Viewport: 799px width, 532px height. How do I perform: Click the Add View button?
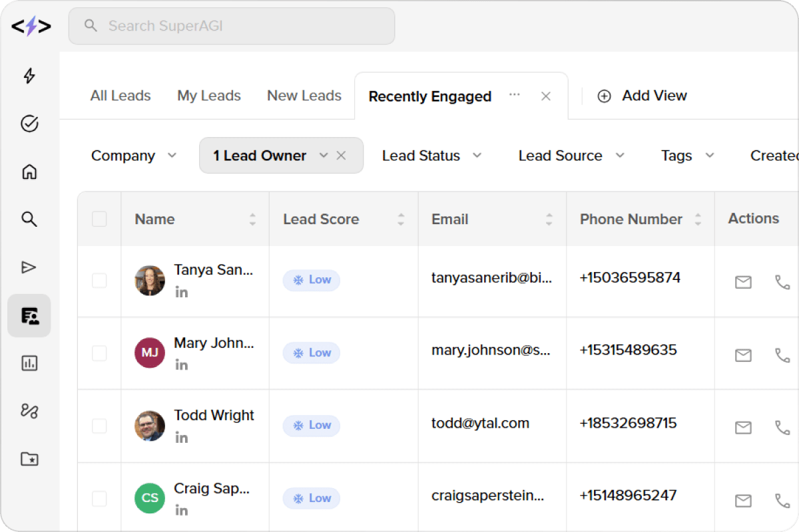click(x=642, y=96)
